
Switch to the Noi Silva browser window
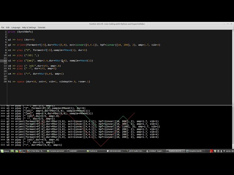[x=35, y=151]
